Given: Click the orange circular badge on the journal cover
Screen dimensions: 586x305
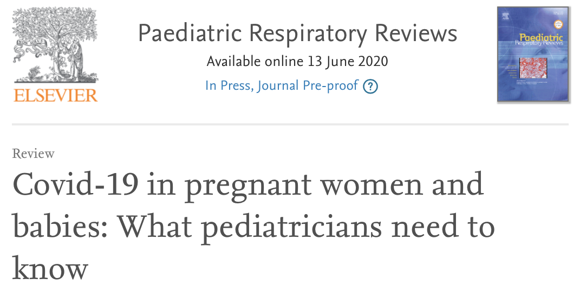Looking at the screenshot, I should pyautogui.click(x=558, y=25).
